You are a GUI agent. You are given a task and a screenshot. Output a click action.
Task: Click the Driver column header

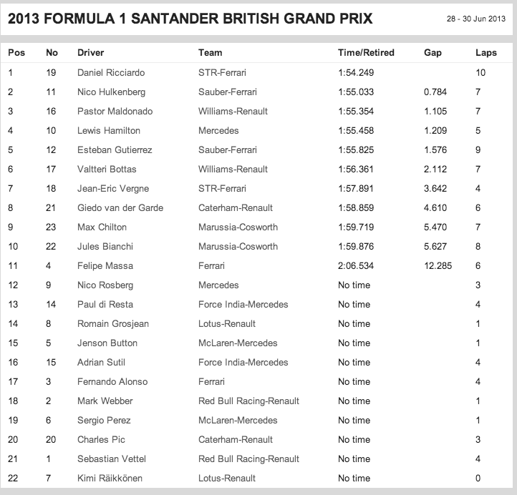(x=91, y=53)
